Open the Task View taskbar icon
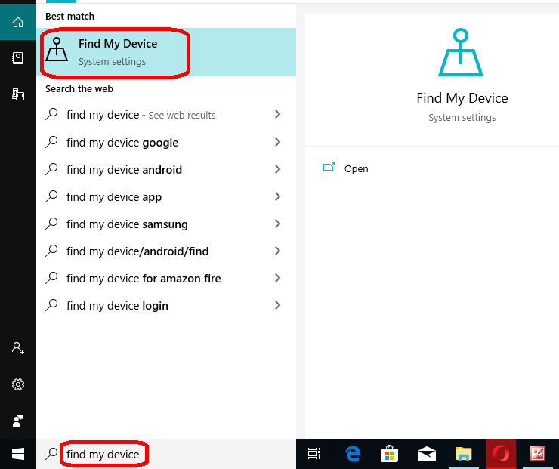The height and width of the screenshot is (469, 559). tap(314, 454)
